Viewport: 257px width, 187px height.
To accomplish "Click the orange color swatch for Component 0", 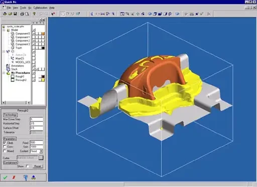I will click(x=43, y=34).
